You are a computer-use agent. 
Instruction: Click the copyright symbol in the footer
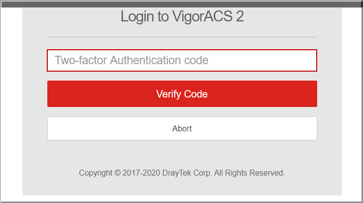tap(118, 173)
